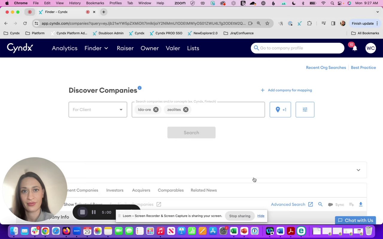Close the Finder - Cyndx tab

pyautogui.click(x=94, y=12)
